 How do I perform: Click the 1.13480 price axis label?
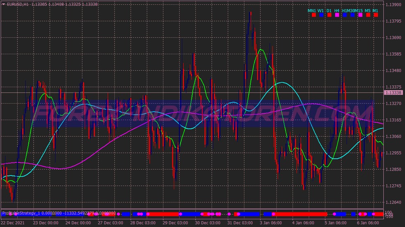pos(394,70)
